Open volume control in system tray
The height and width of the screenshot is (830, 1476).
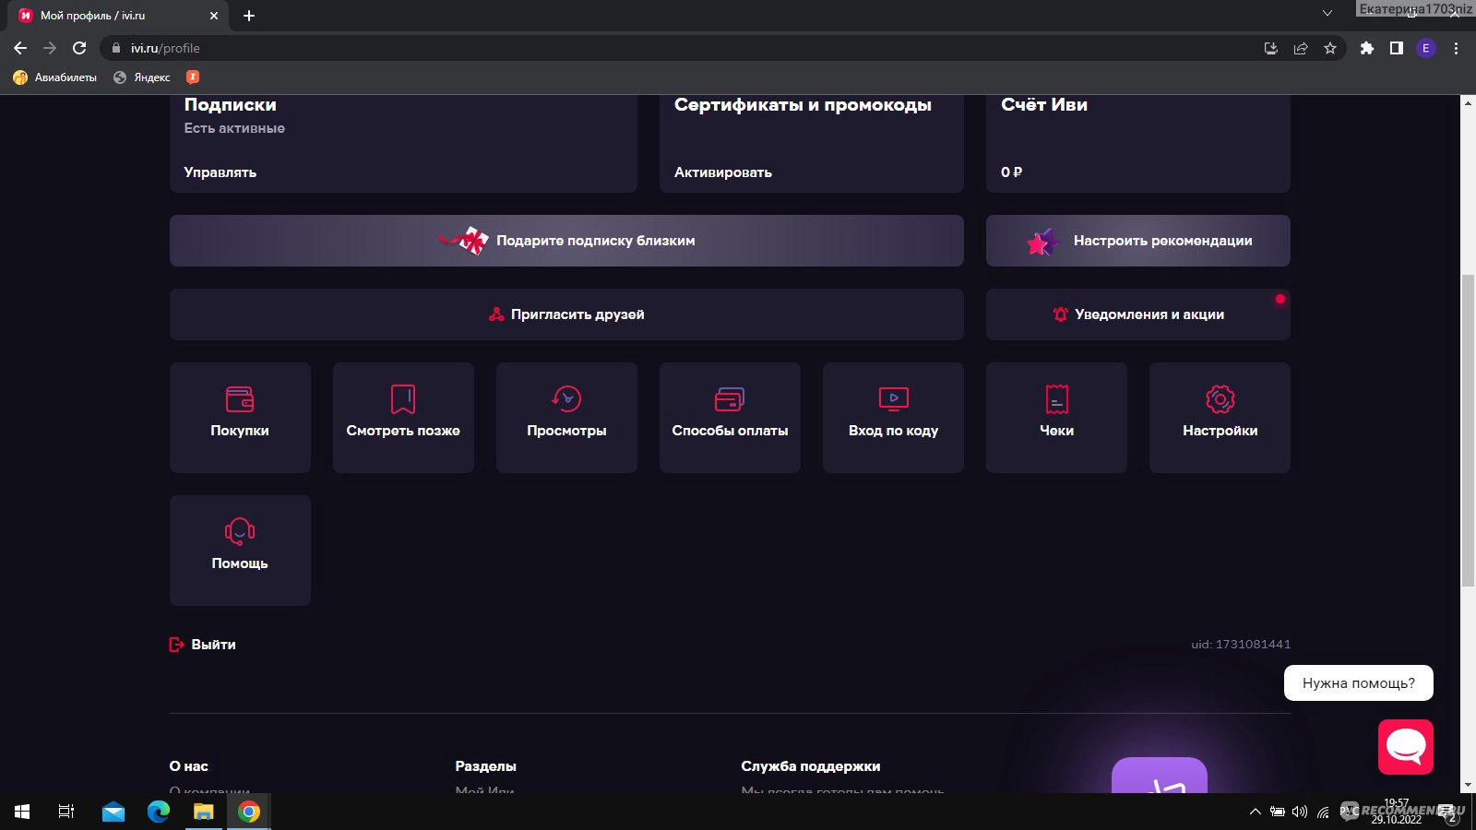click(1300, 812)
